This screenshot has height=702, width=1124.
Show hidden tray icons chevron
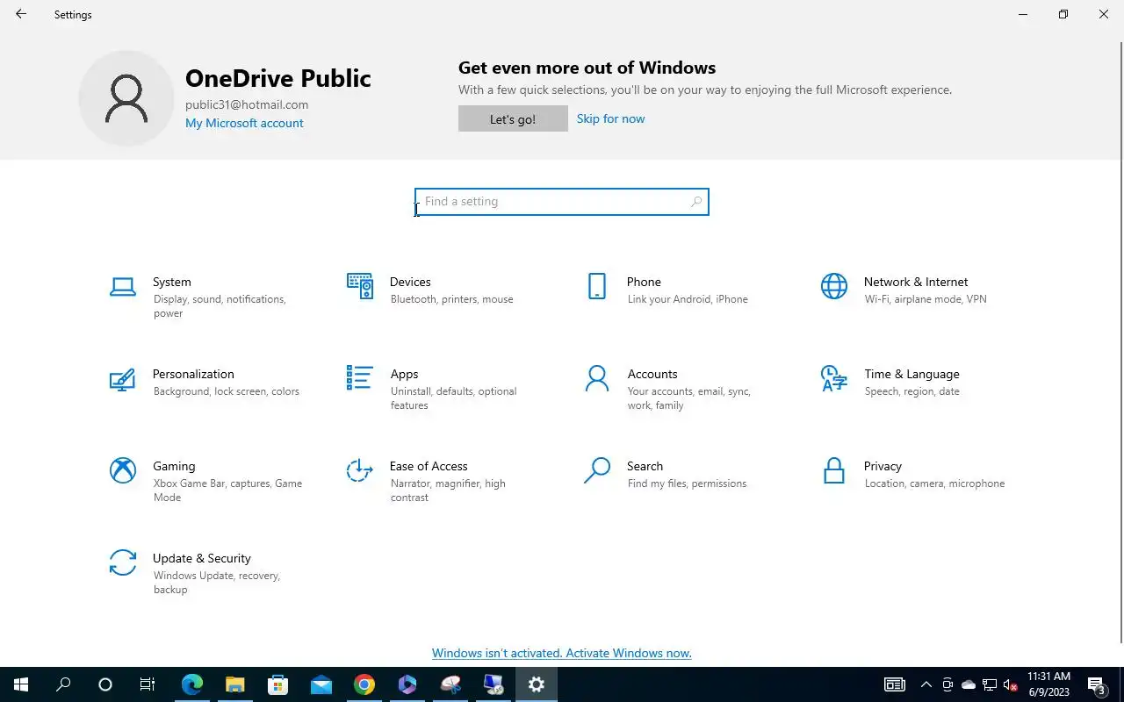[926, 684]
